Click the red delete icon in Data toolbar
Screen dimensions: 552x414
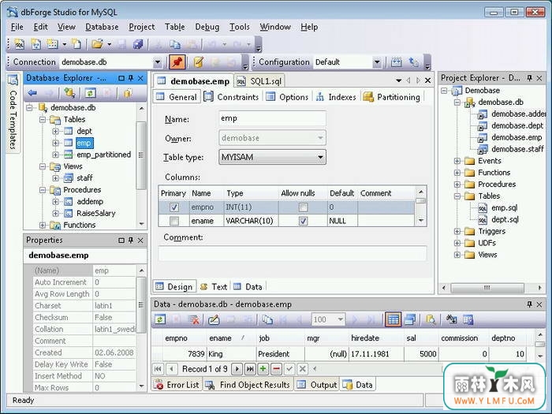tap(194, 319)
